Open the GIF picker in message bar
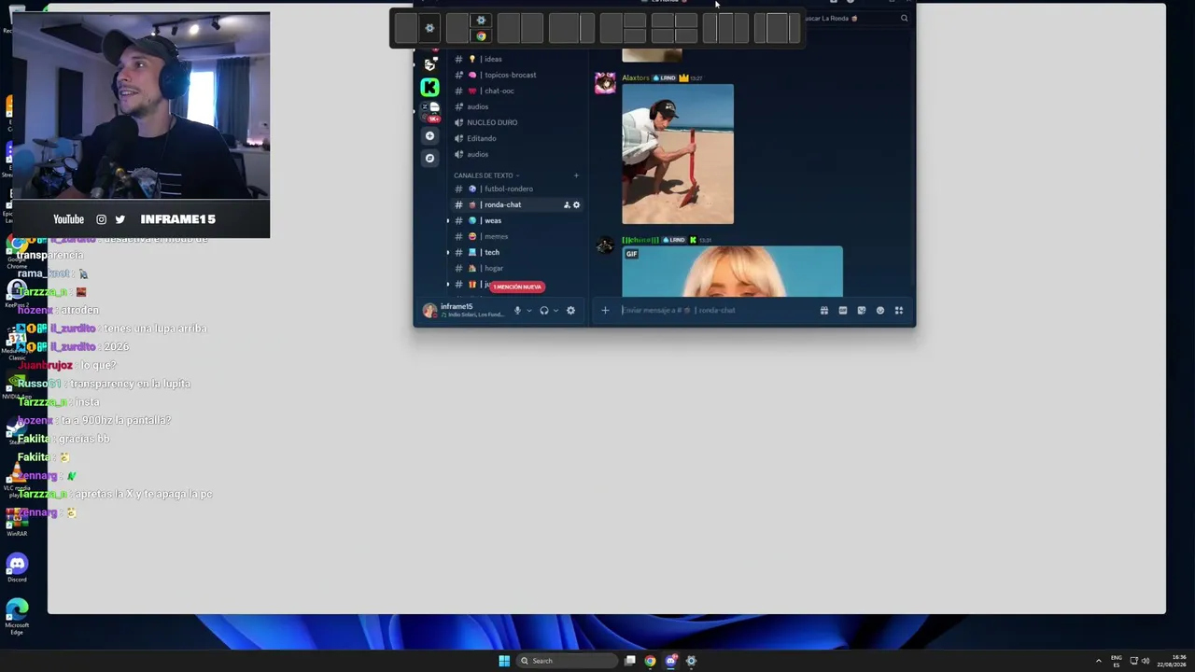The height and width of the screenshot is (672, 1195). point(842,311)
